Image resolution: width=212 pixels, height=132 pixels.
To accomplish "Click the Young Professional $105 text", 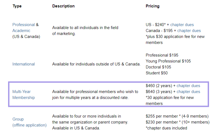I will pos(168,61).
